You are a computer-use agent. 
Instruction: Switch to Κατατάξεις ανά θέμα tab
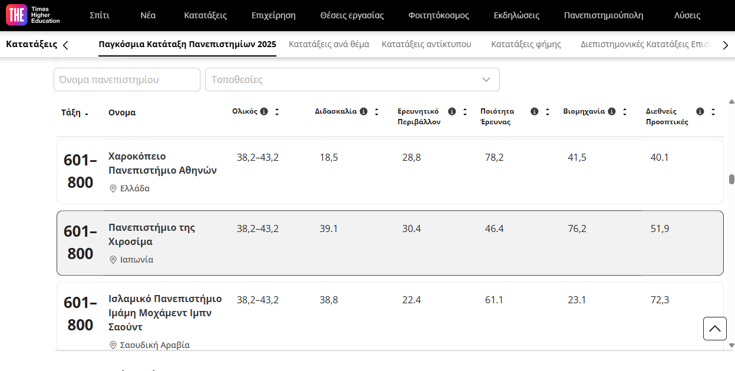(x=329, y=44)
